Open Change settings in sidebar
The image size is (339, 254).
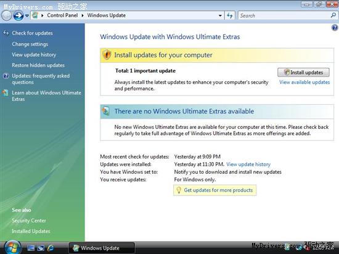tap(30, 44)
